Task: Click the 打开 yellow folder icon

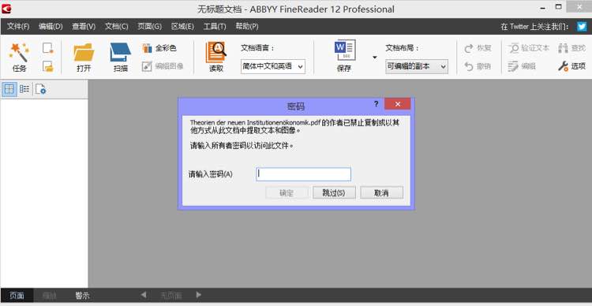Action: (84, 52)
